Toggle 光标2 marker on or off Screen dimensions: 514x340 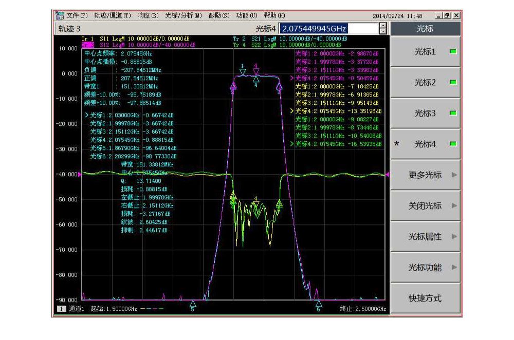[425, 83]
